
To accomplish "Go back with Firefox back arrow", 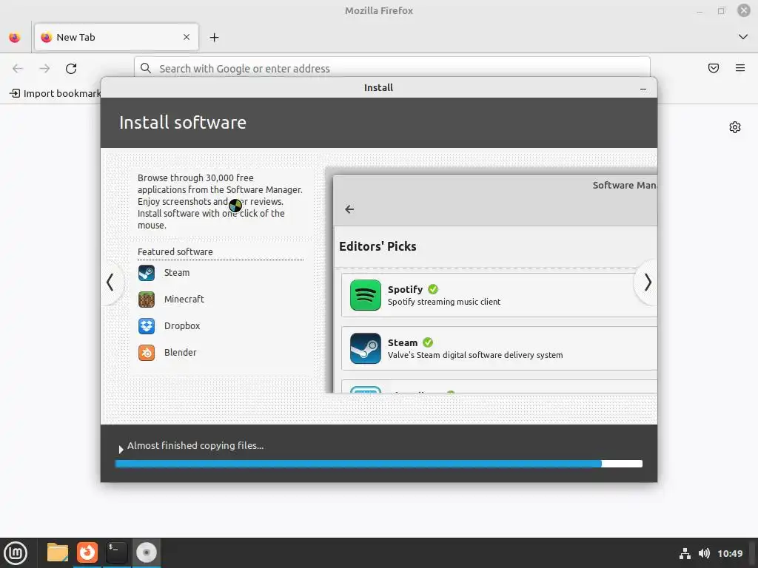I will click(x=18, y=69).
